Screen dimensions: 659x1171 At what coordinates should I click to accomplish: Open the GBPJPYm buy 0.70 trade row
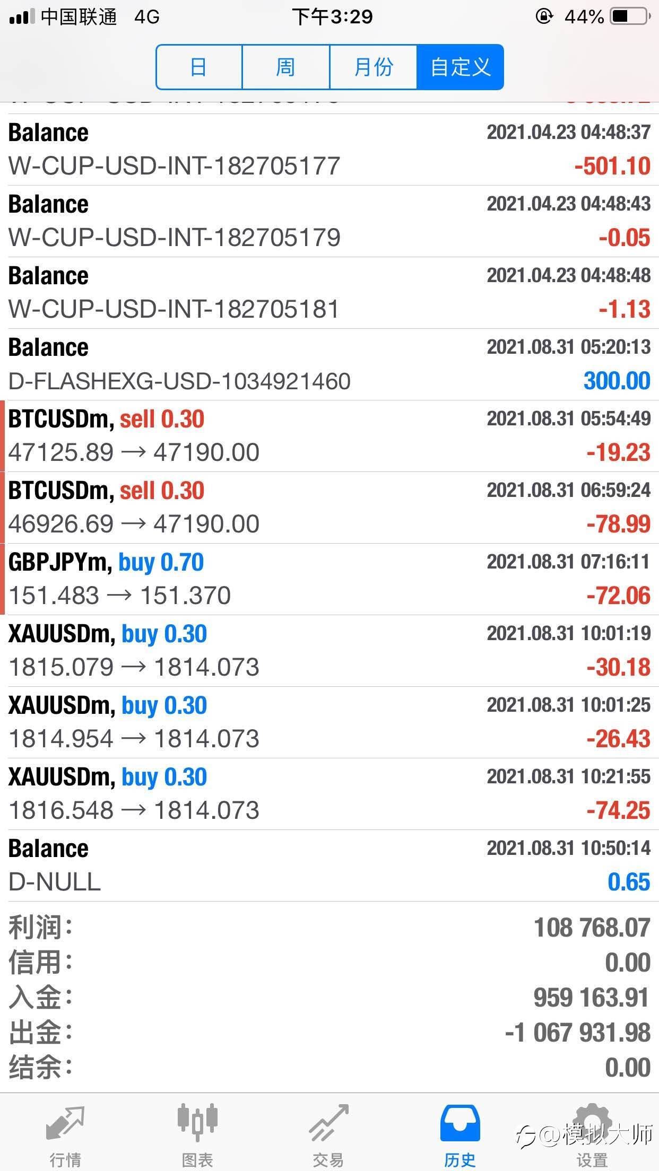coord(329,579)
